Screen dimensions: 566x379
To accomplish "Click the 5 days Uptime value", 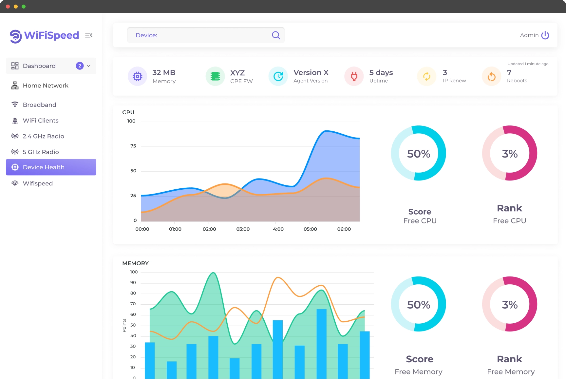I will tap(381, 72).
